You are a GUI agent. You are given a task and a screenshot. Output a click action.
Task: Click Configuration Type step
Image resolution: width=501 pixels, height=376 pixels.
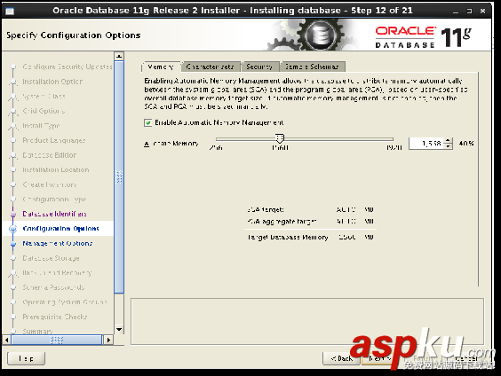(54, 199)
